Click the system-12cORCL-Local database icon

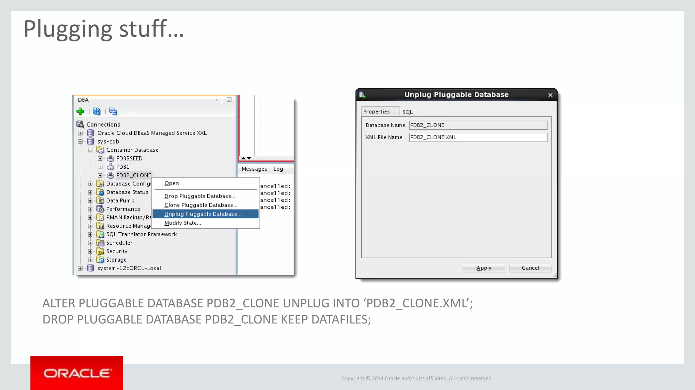tap(91, 268)
